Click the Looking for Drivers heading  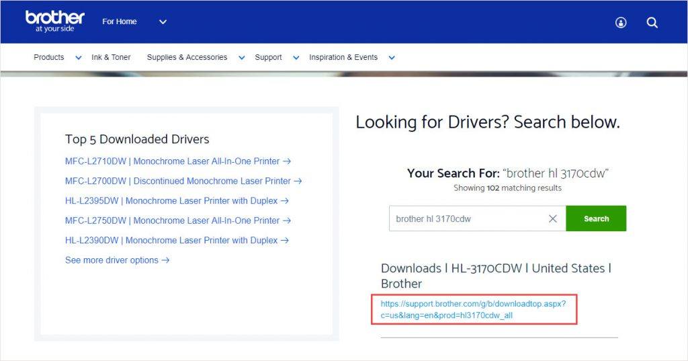tap(488, 122)
